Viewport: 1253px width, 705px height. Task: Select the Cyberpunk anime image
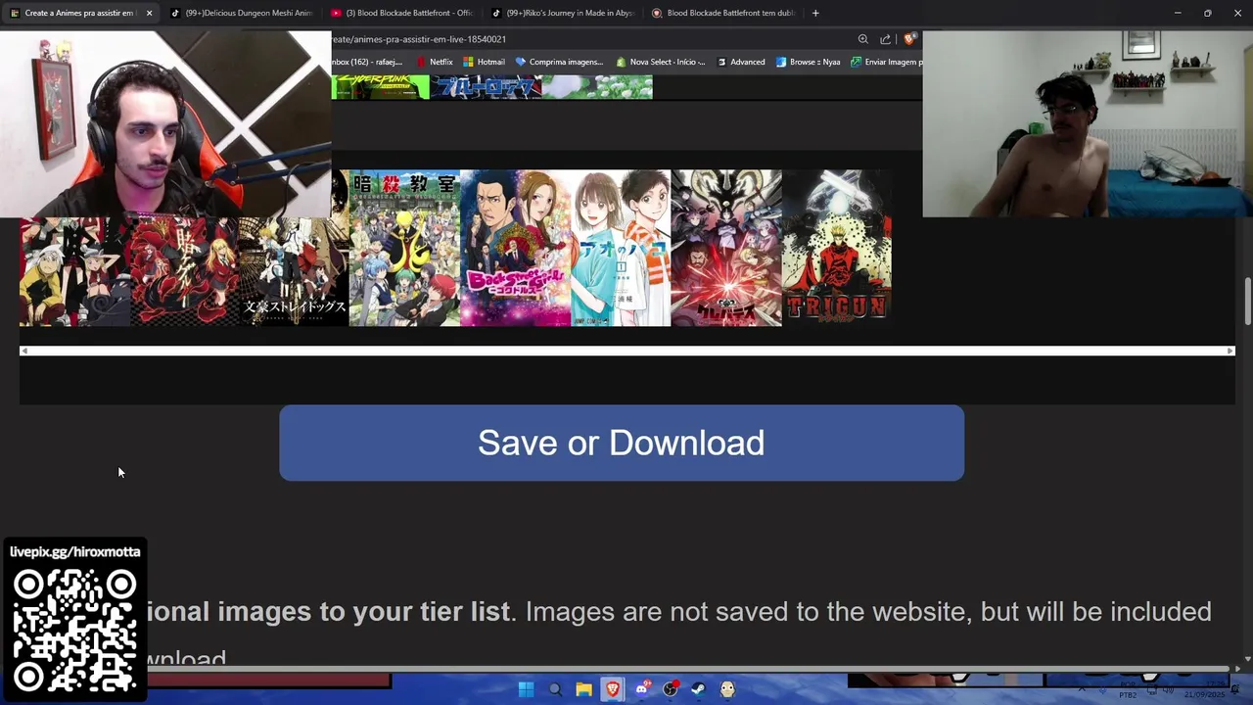point(381,87)
